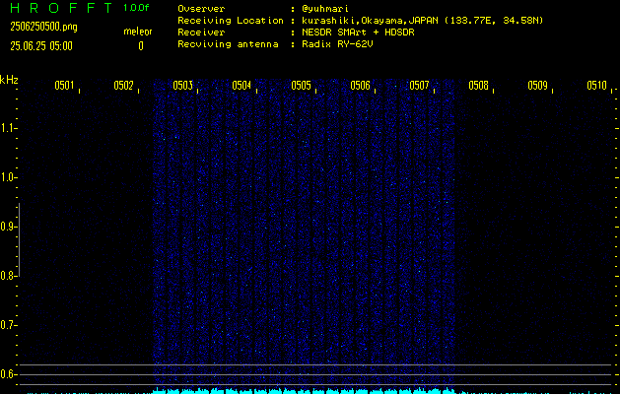
Task: Click the meteor count value 0
Action: (x=141, y=46)
